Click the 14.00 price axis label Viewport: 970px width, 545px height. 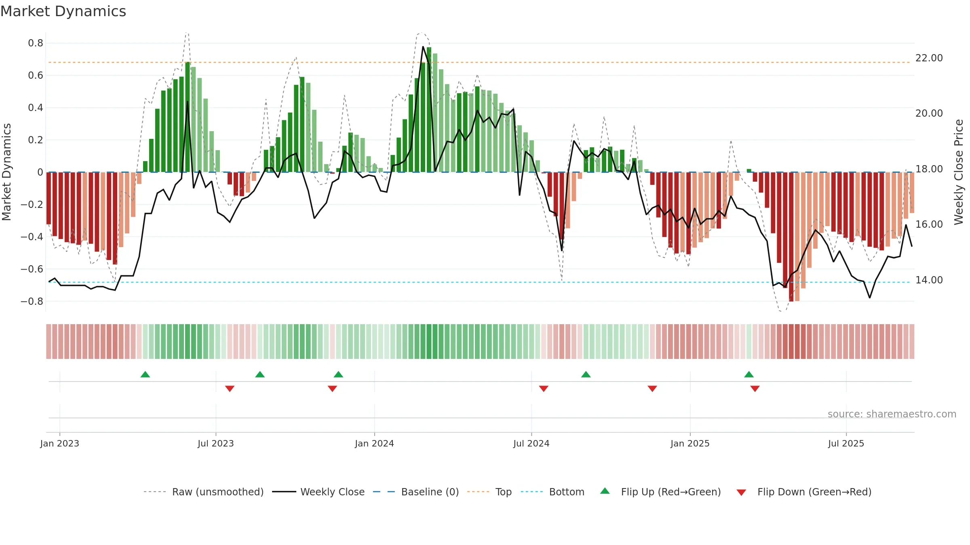(929, 280)
